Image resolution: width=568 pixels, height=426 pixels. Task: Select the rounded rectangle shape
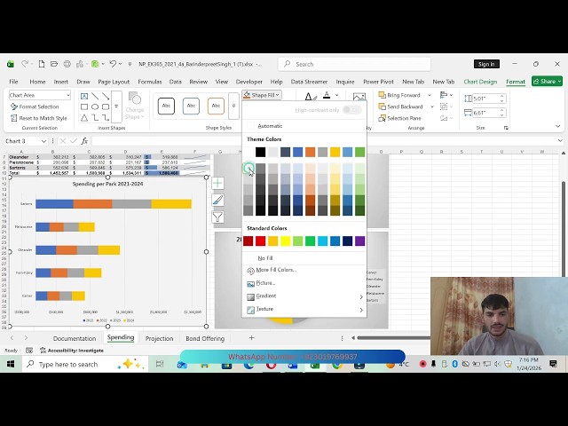coord(106,106)
